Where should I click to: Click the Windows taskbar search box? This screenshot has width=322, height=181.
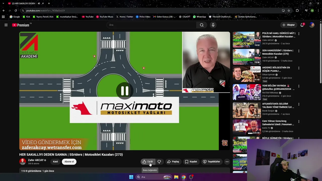click(154, 177)
